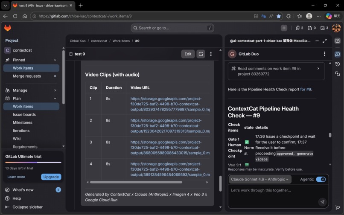Click the video table horizontal scrollbar

(x=136, y=182)
